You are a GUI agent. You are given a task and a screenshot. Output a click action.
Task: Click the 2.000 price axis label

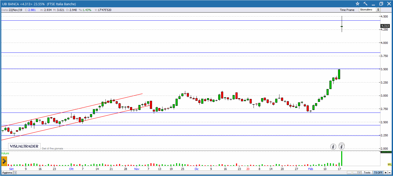[384, 148]
